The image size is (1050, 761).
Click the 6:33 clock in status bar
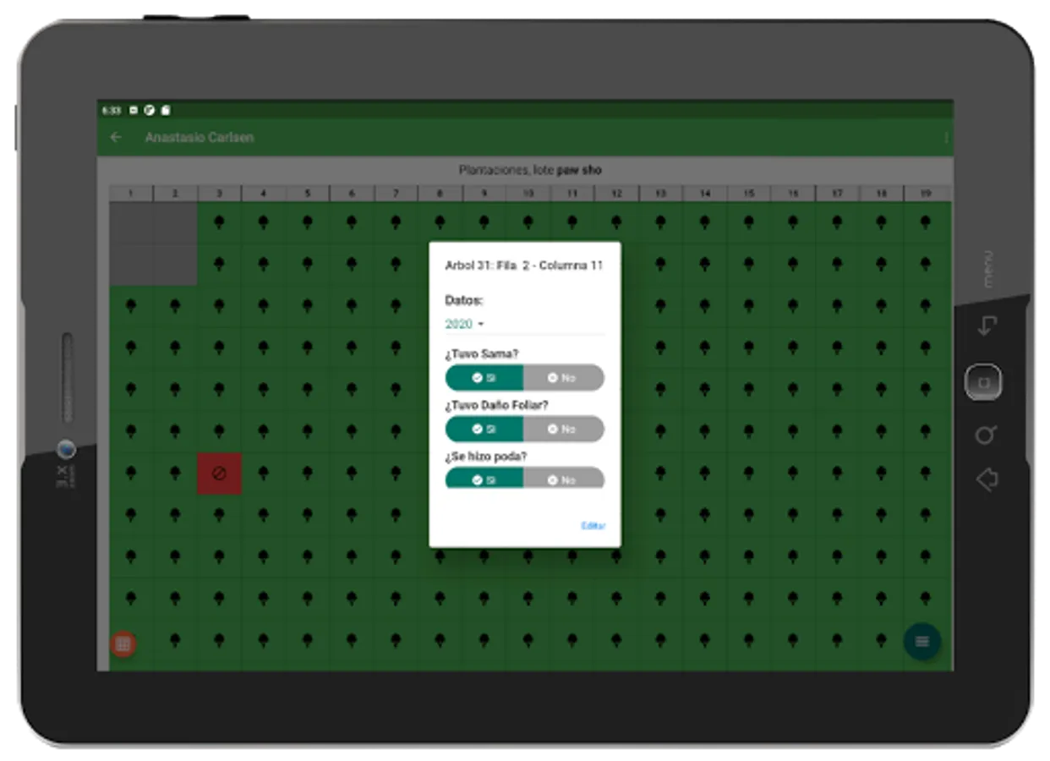click(112, 110)
